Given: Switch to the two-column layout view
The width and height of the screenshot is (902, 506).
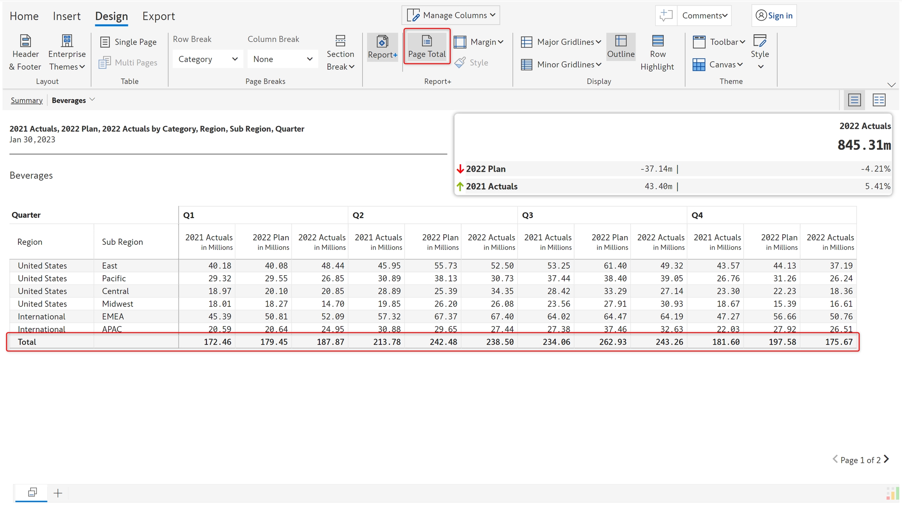Looking at the screenshot, I should 879,100.
